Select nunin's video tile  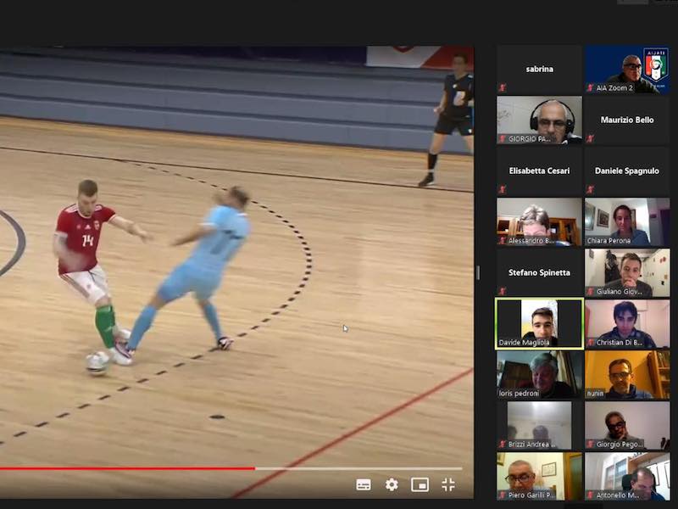coord(627,374)
